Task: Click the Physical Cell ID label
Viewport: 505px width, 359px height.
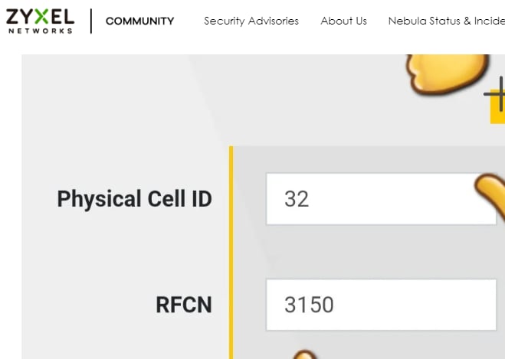Action: click(134, 199)
